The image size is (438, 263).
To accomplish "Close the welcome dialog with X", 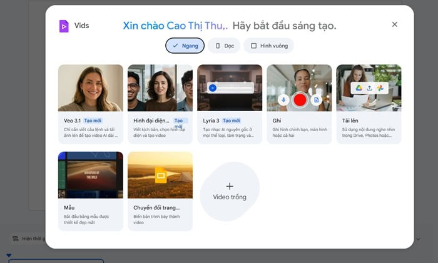I will click(394, 24).
